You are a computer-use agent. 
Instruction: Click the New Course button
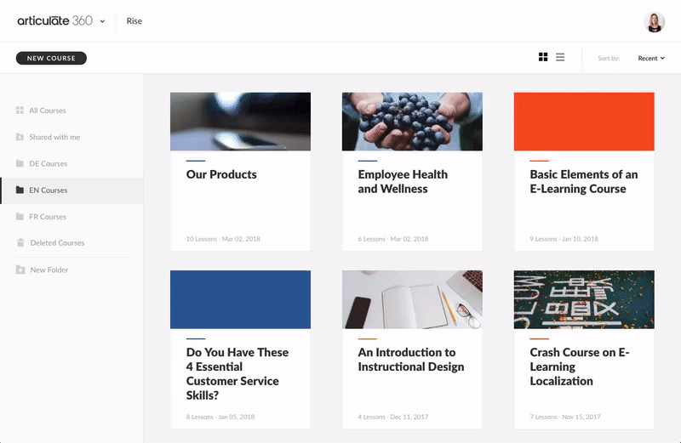(51, 59)
